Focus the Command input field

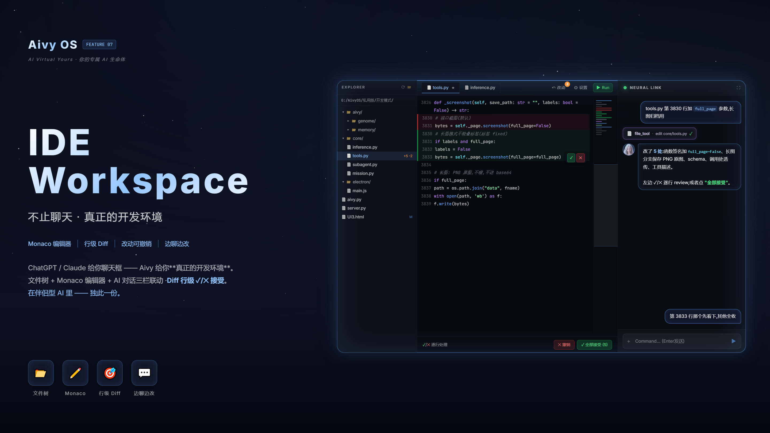[682, 341]
